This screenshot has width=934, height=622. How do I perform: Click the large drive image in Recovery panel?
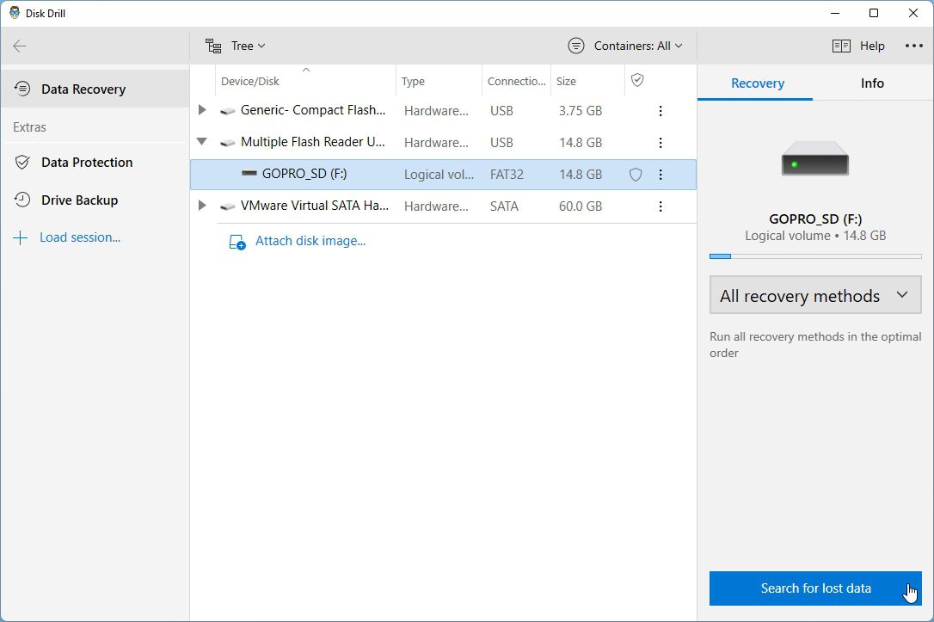(x=814, y=158)
